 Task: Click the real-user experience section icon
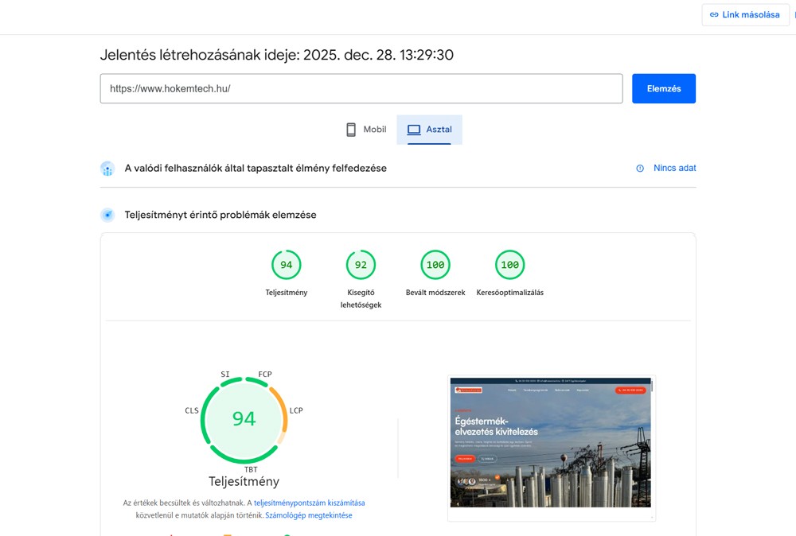click(x=107, y=168)
